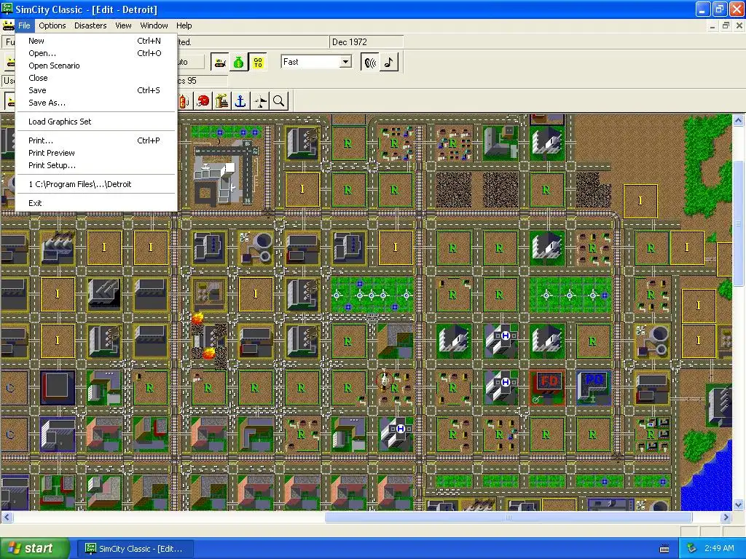Click the vertical scrollbar thumb
The height and width of the screenshot is (559, 746).
coord(739,223)
